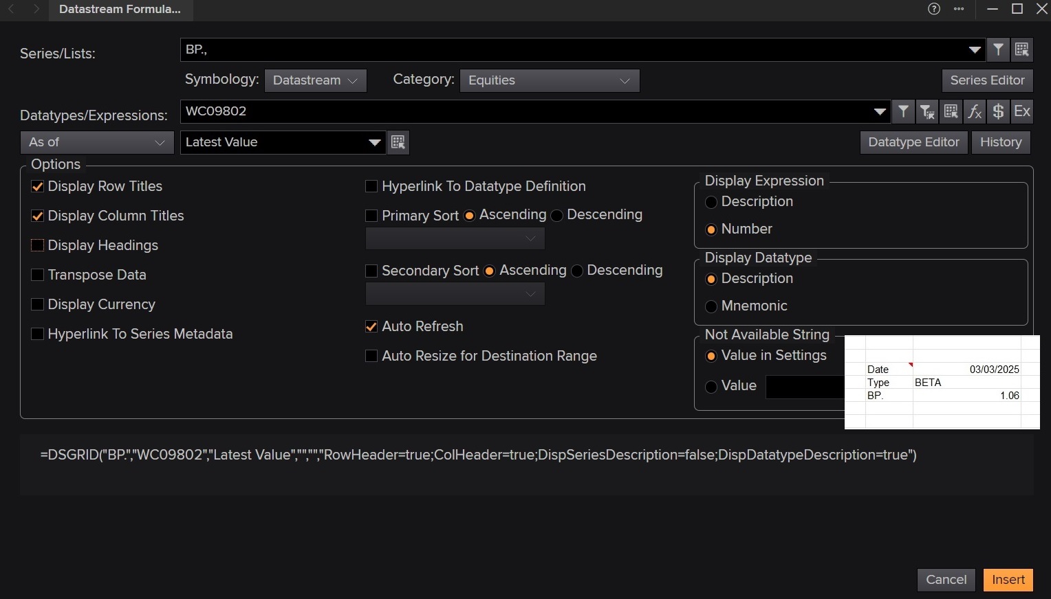Tick the Transpose Data checkbox
The height and width of the screenshot is (599, 1051).
tap(38, 275)
